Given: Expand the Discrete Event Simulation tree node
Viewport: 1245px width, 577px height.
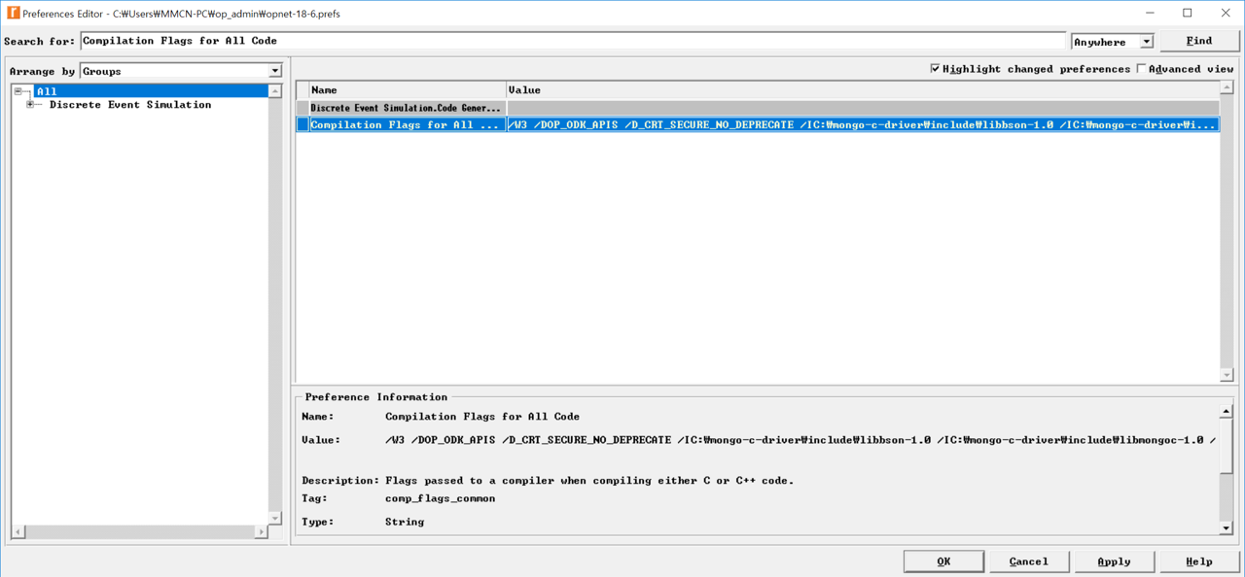Looking at the screenshot, I should pos(30,104).
